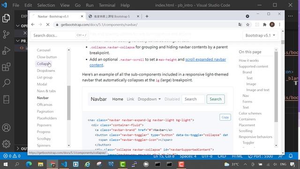Click sidebar scroll up arrow
This screenshot has height=169, width=300.
(x=69, y=50)
